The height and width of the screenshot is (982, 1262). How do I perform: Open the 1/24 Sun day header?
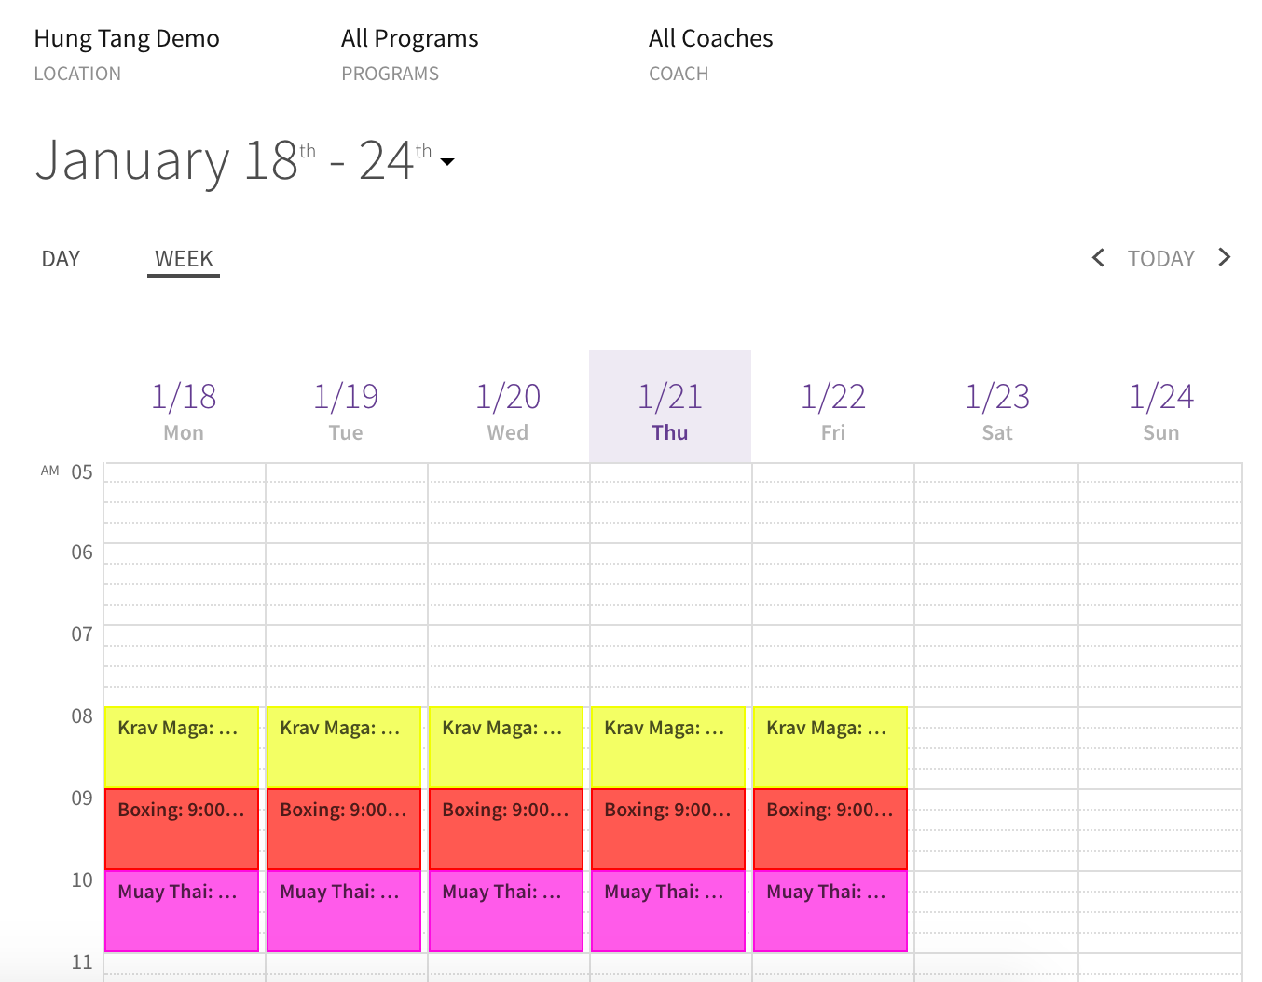[x=1161, y=410]
